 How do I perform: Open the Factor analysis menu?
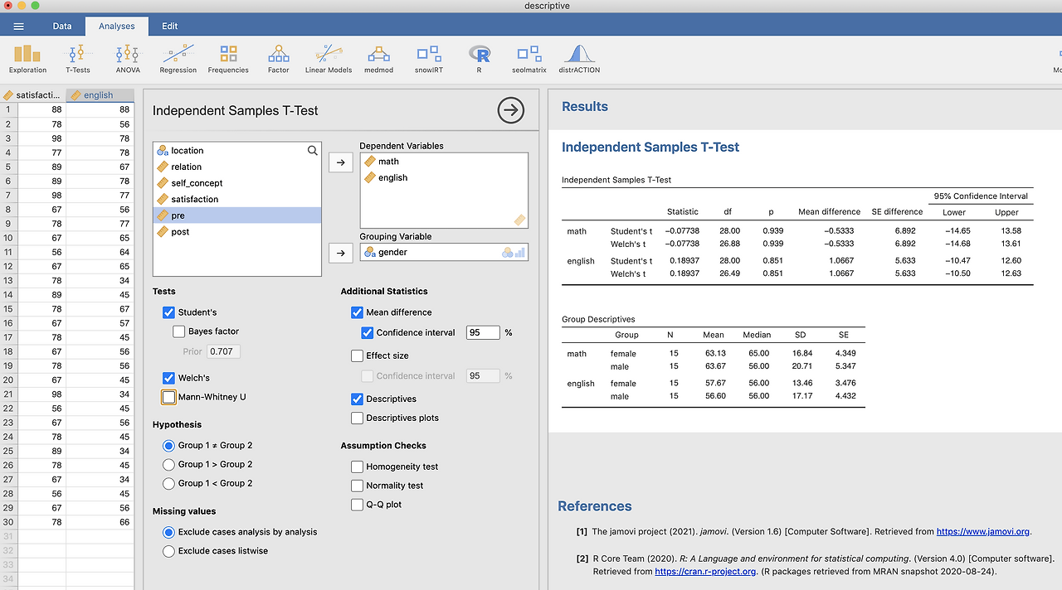[x=279, y=58]
